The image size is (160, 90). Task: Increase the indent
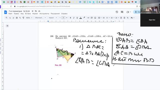124,18
